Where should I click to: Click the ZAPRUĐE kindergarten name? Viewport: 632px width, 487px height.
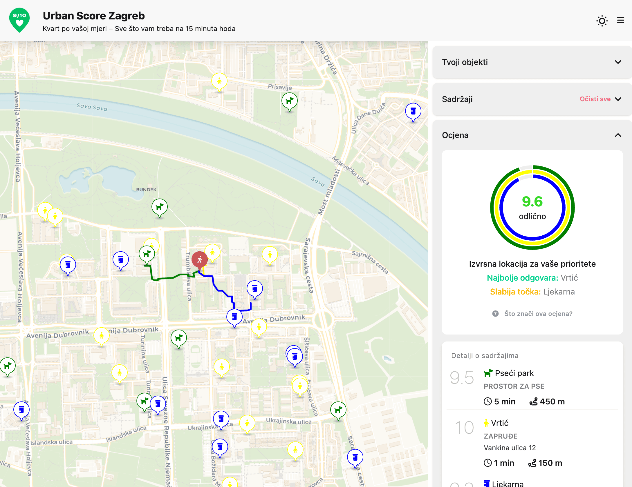pyautogui.click(x=501, y=436)
